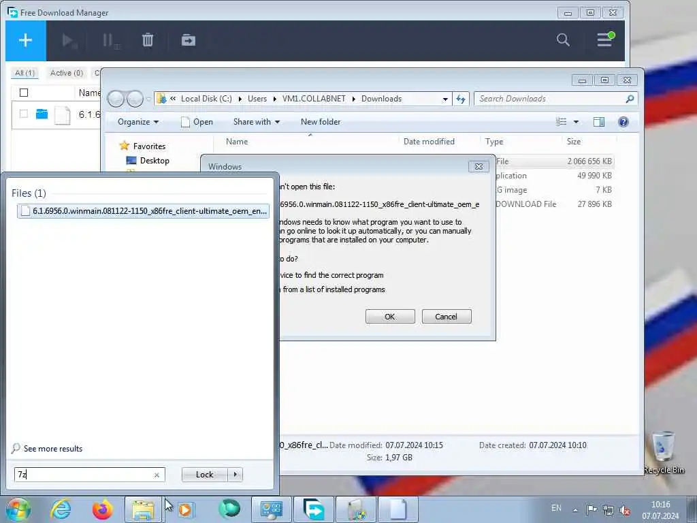Tick the checkbox for the 6.1.6 download

pos(24,114)
